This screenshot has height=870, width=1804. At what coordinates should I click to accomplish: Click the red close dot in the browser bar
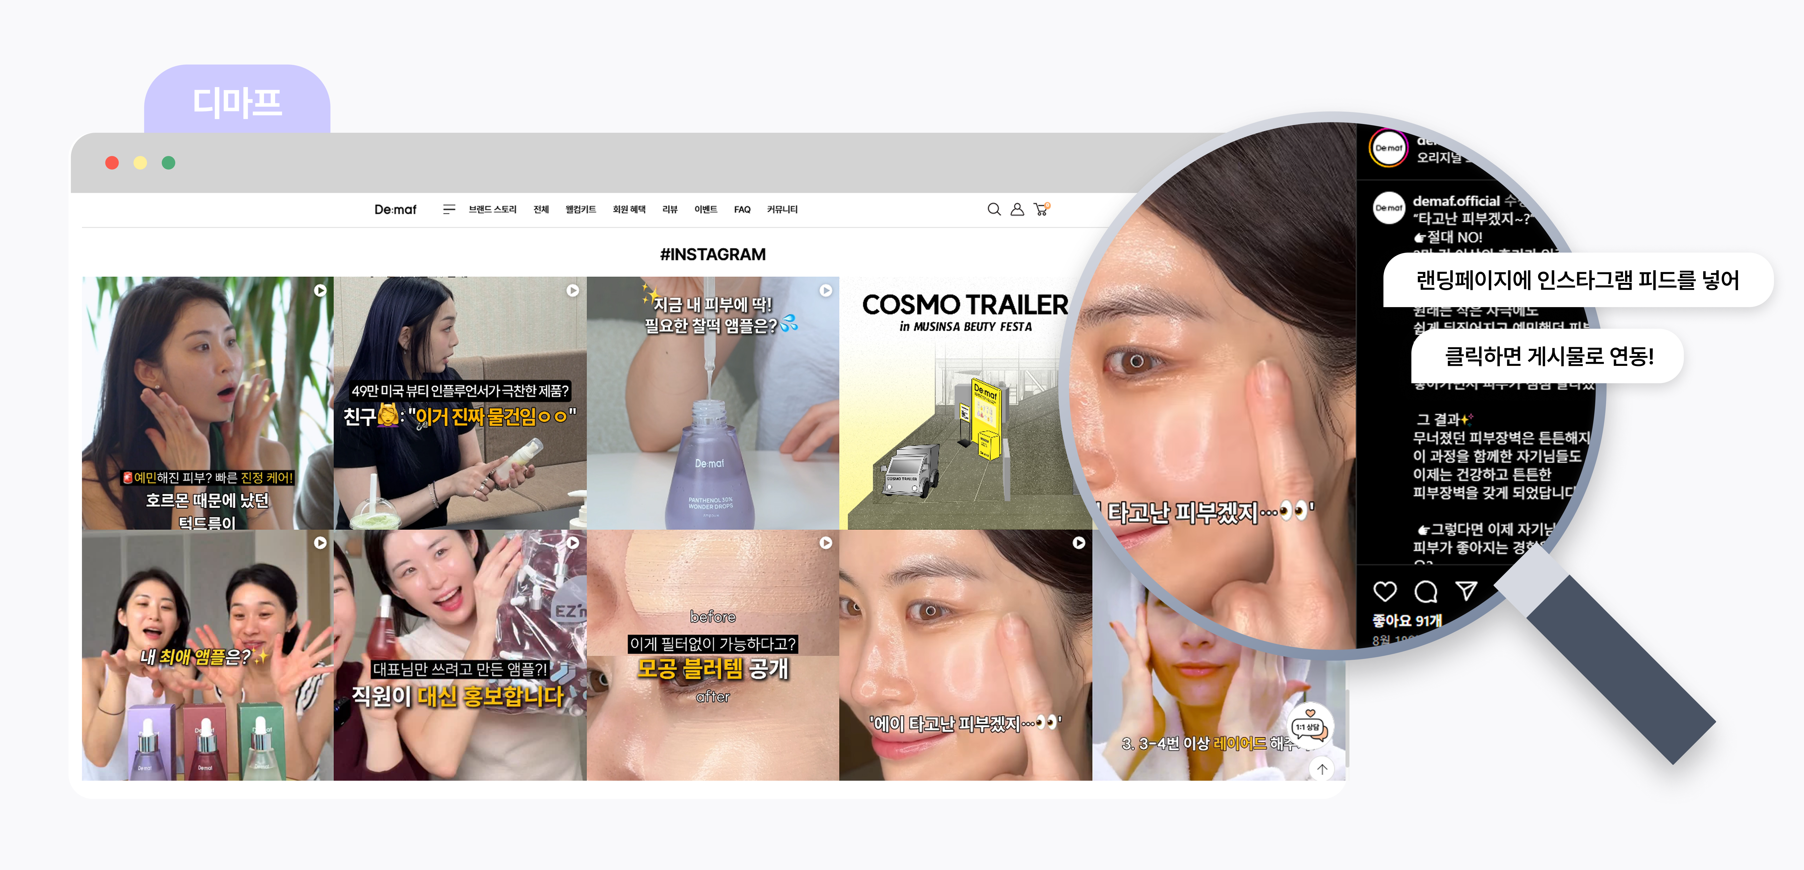pyautogui.click(x=111, y=162)
